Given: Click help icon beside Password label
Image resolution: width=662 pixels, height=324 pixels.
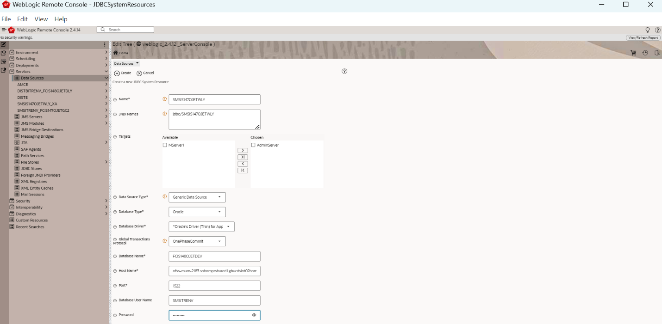Looking at the screenshot, I should [x=115, y=315].
